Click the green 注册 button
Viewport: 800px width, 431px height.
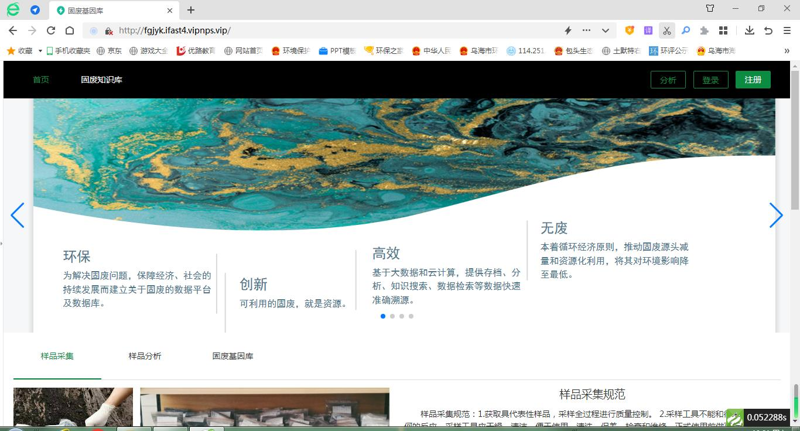pyautogui.click(x=753, y=80)
